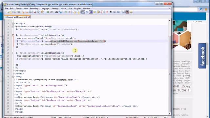The height and width of the screenshot is (118, 210).
Task: Collapse the btnEncryption click function fold
Action: [13, 35]
